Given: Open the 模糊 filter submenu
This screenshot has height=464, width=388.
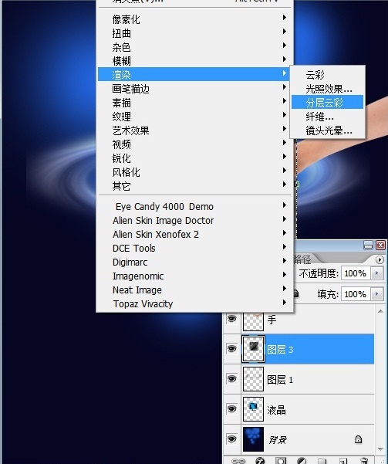Looking at the screenshot, I should (x=195, y=61).
